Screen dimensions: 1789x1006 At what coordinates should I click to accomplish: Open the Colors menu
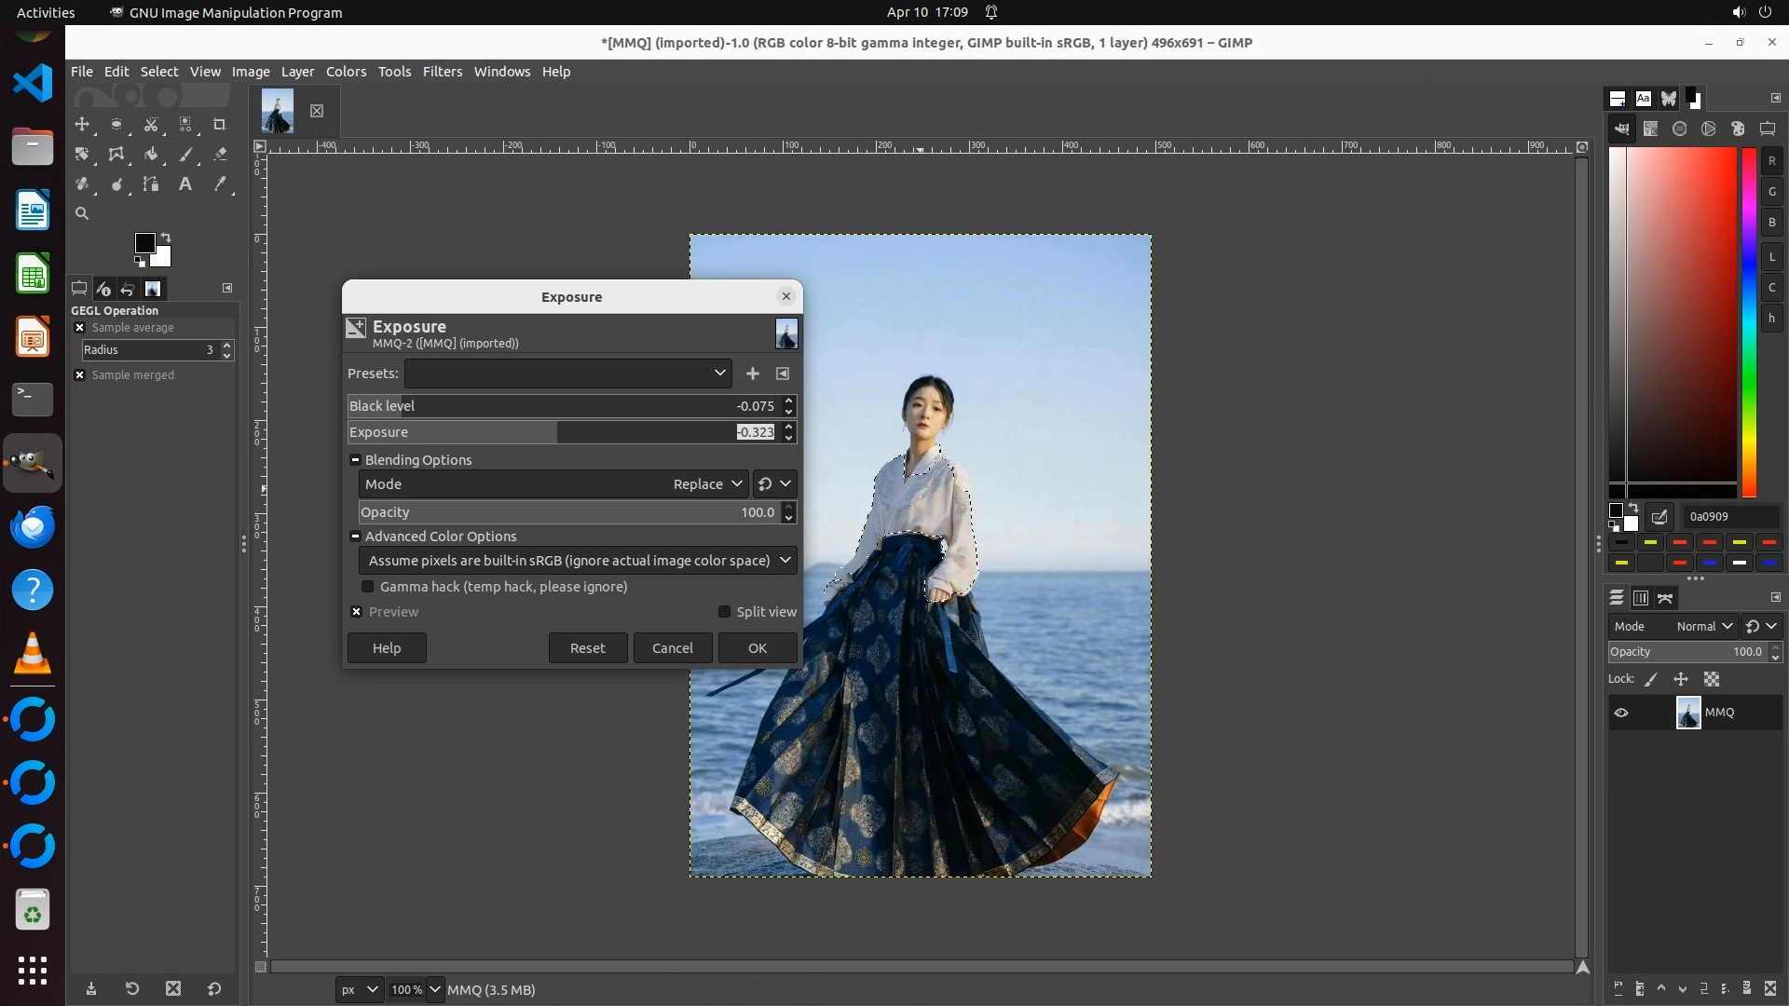tap(346, 72)
